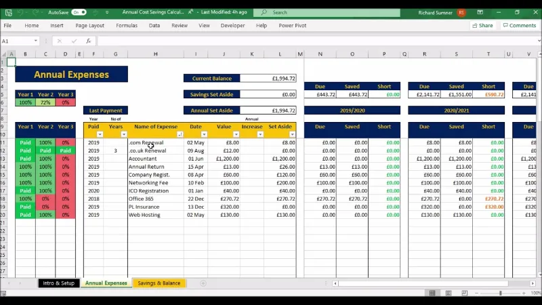Click the Networking Fee expense cell
The height and width of the screenshot is (305, 542).
[156, 182]
